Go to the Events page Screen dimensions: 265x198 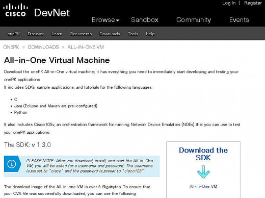[x=239, y=20]
